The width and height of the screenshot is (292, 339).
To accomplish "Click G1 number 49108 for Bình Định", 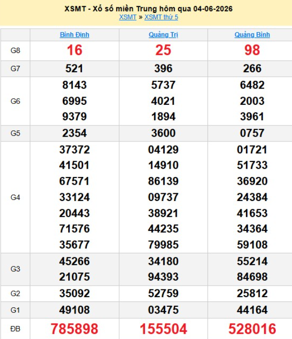I will [x=74, y=310].
